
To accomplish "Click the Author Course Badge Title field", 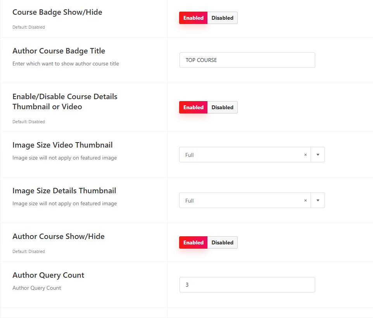I will pyautogui.click(x=247, y=60).
